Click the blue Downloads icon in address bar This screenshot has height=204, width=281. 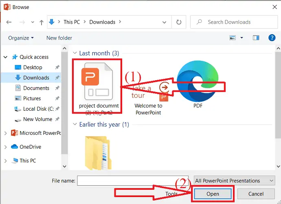pos(52,22)
